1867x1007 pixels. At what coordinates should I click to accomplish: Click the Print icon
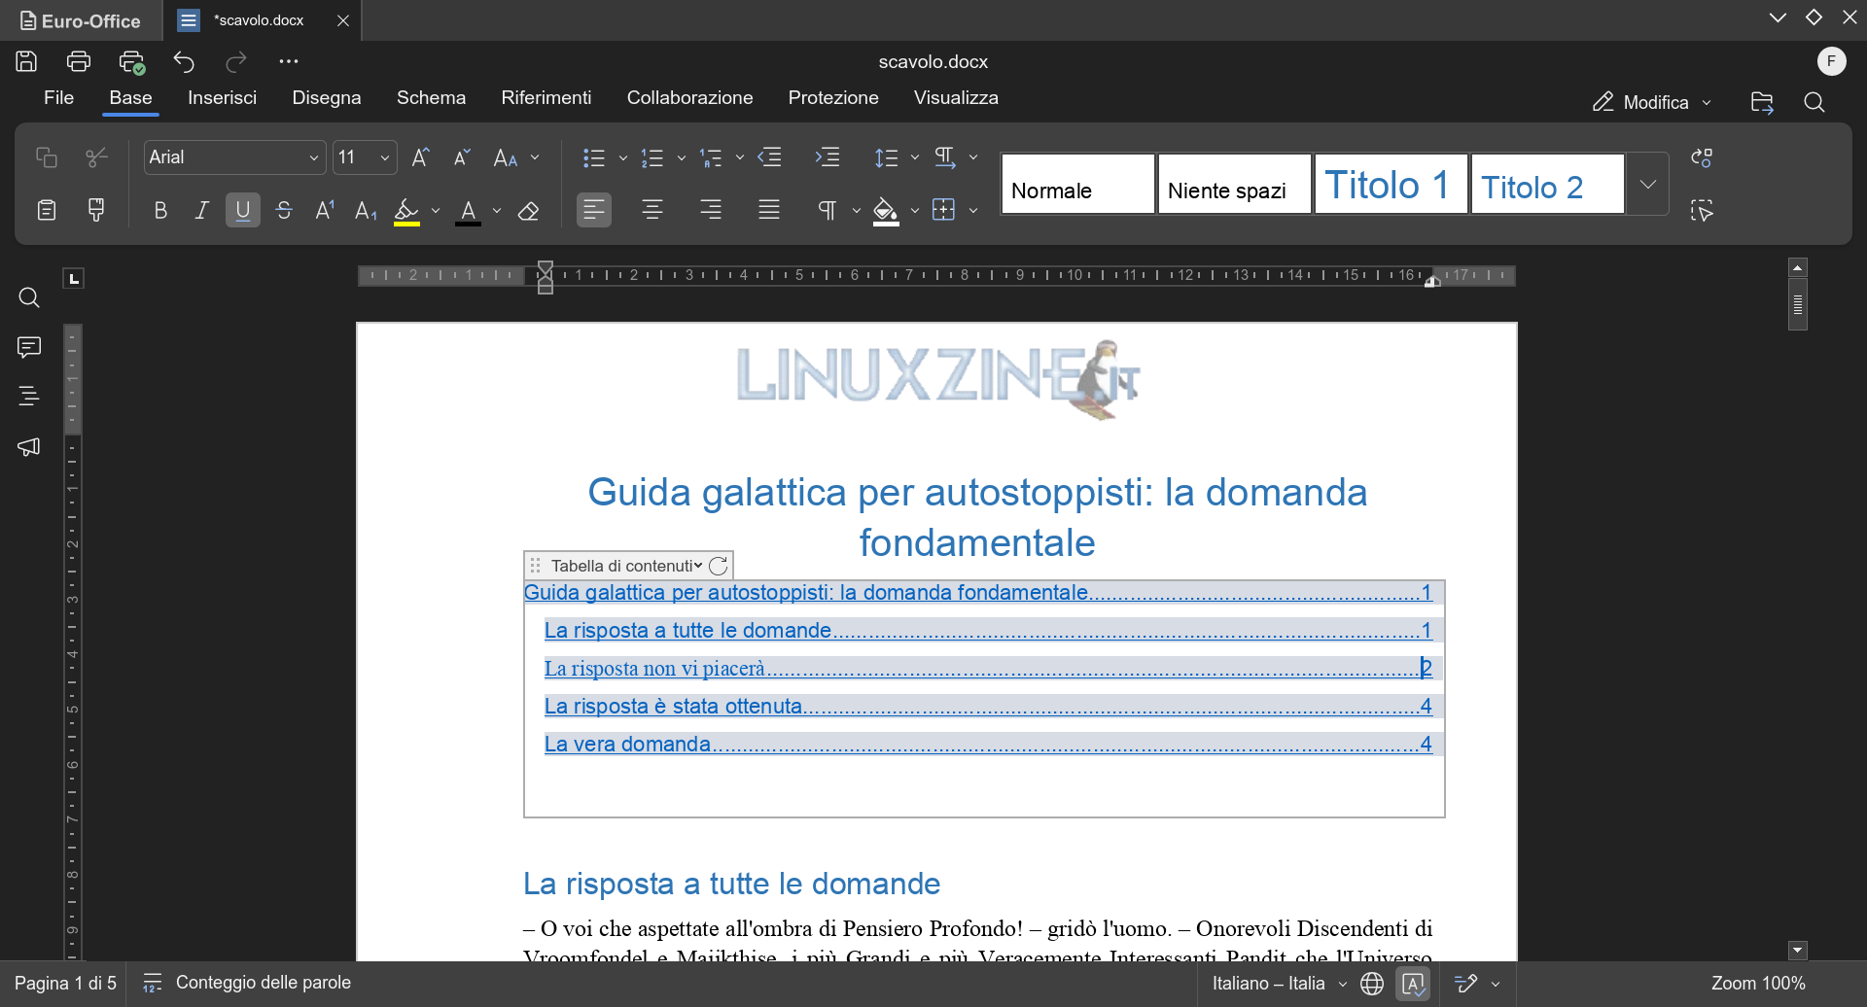pos(79,61)
